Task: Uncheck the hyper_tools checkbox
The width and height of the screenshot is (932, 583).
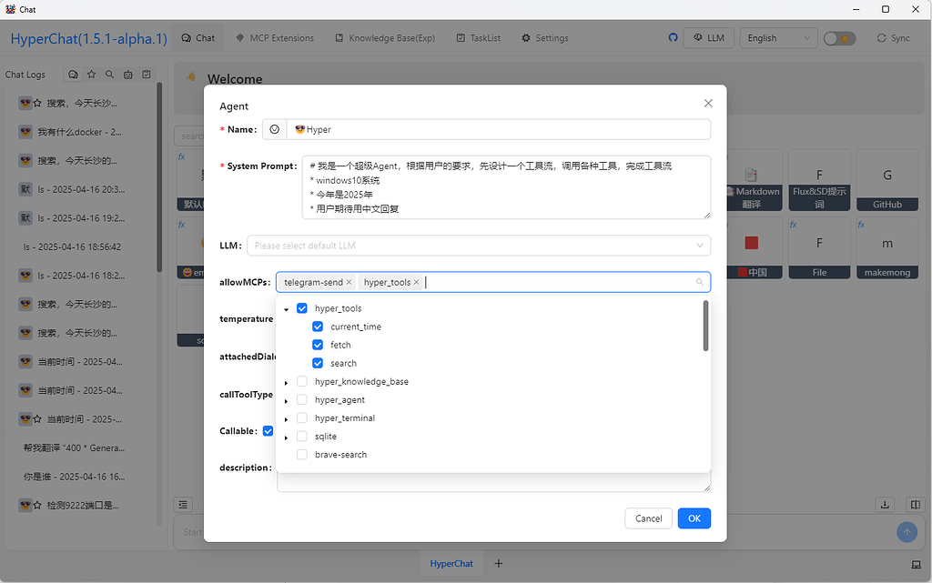Action: pyautogui.click(x=302, y=308)
